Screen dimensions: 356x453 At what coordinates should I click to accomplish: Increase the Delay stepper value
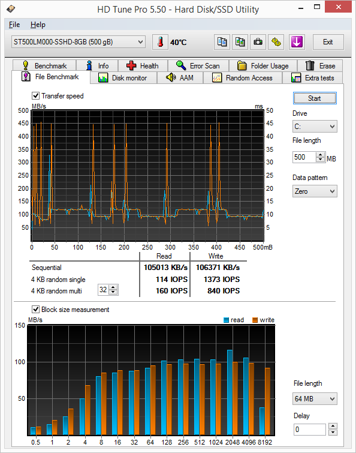333,426
